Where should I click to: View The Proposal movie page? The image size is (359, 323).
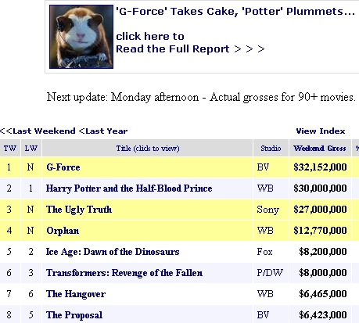(74, 315)
